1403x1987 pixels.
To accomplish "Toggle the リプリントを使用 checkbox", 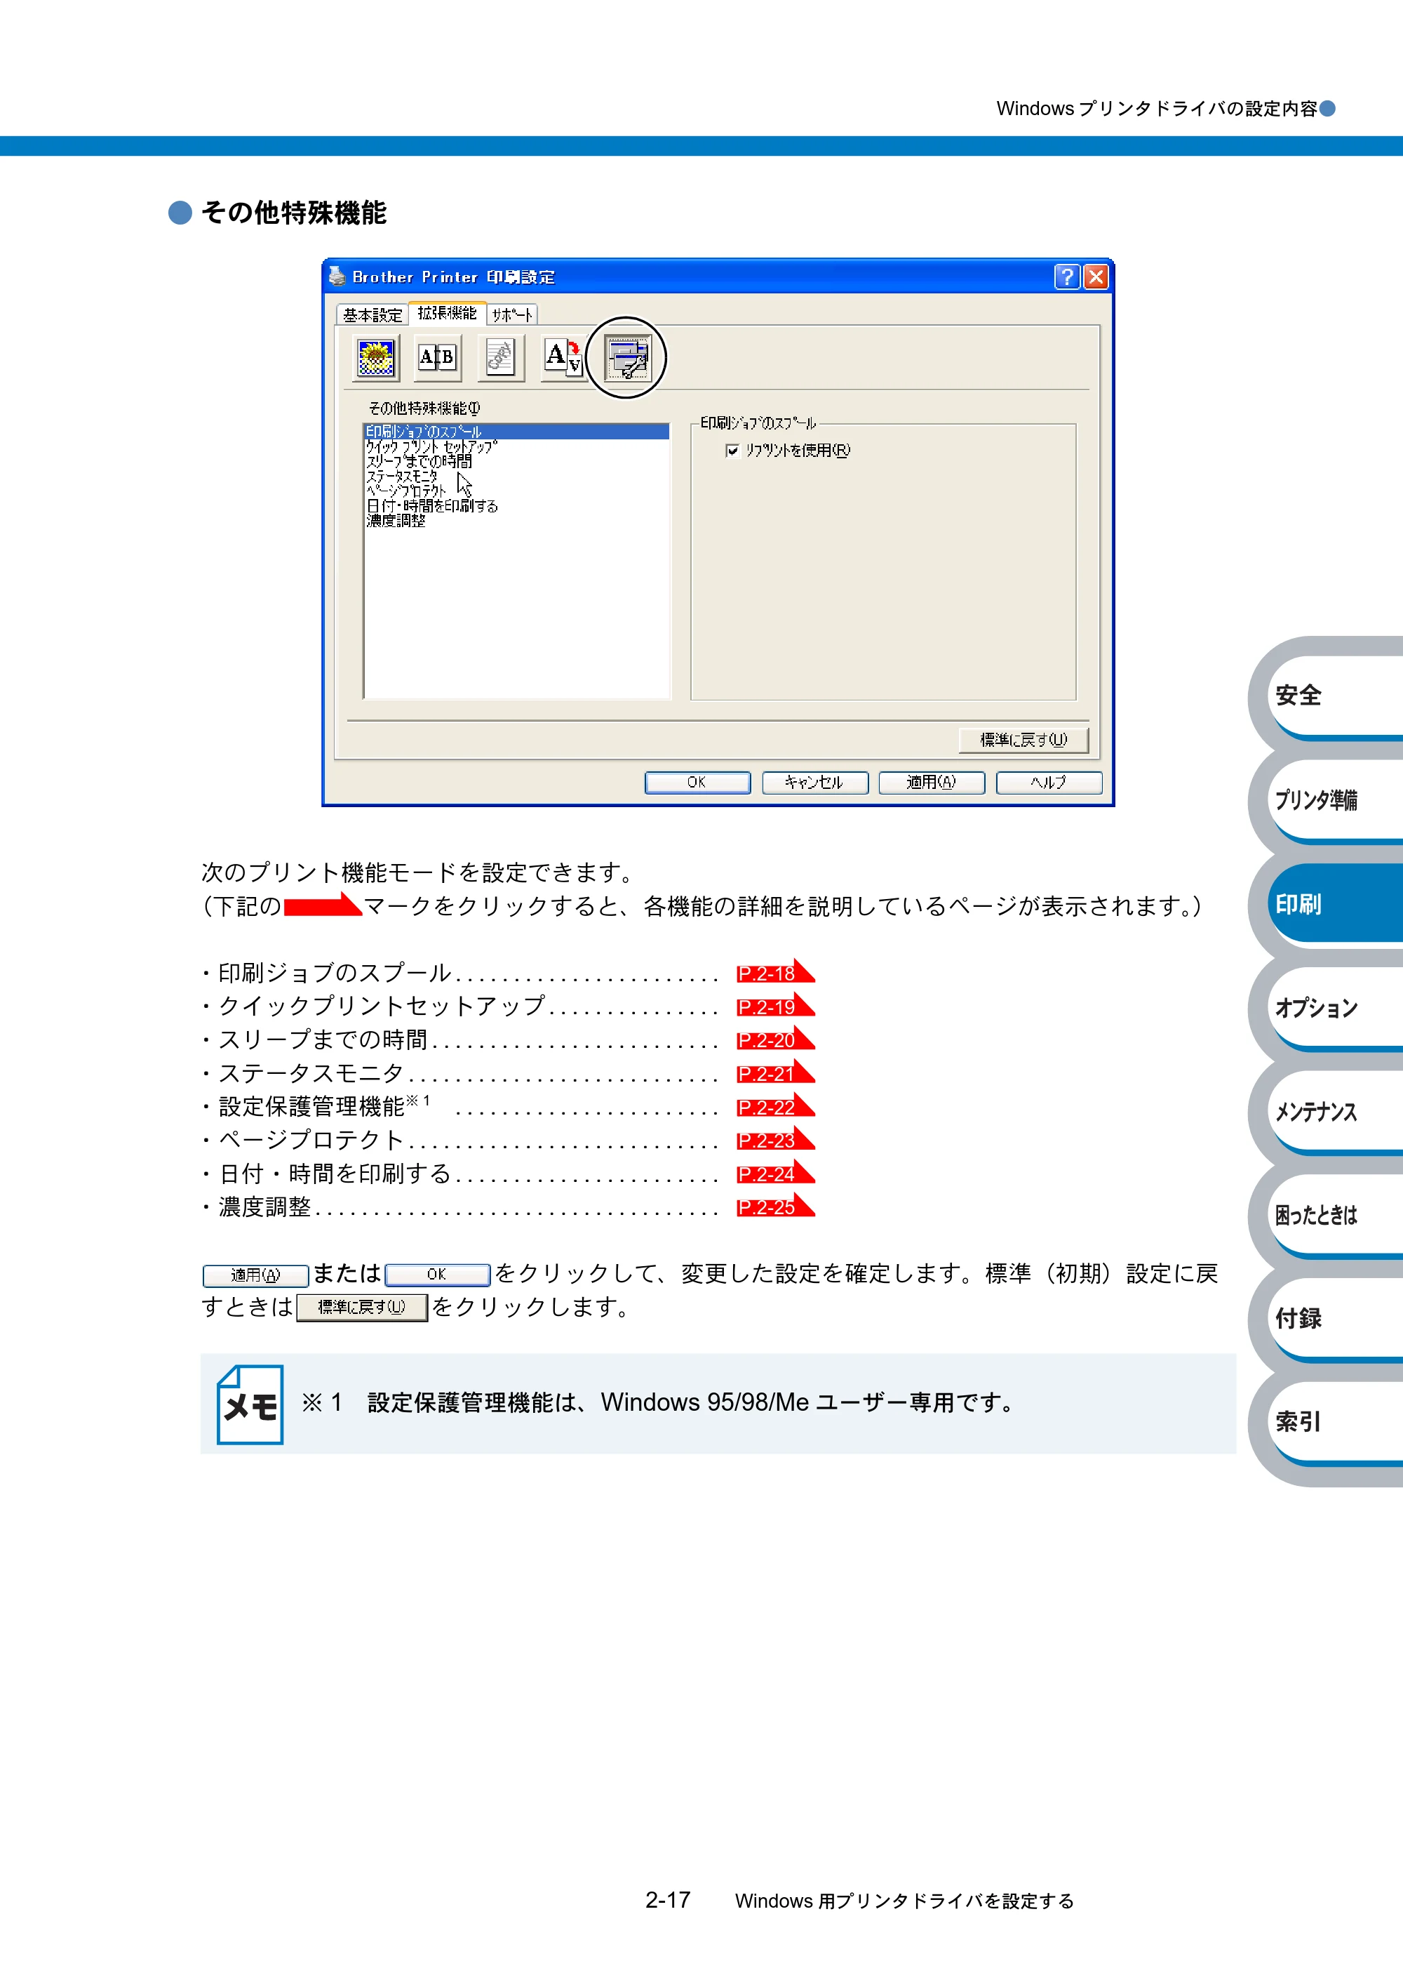I will point(732,450).
